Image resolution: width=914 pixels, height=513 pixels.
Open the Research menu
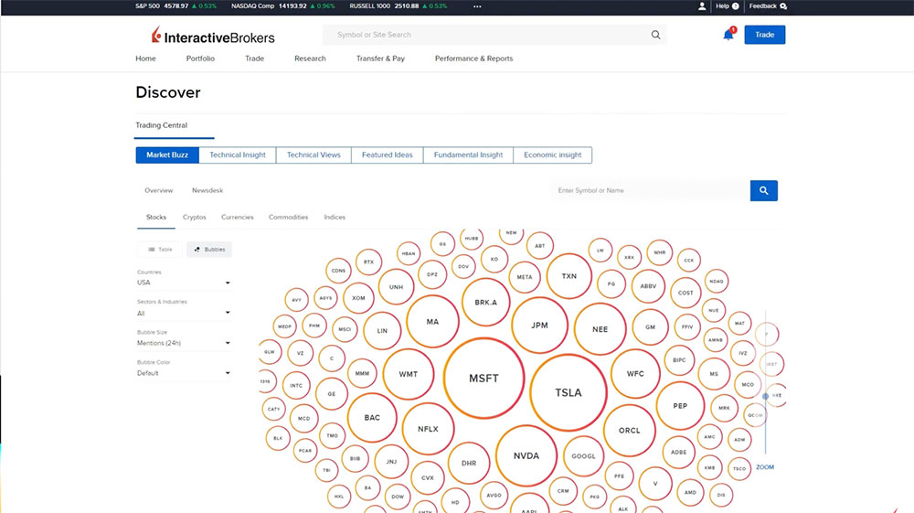(310, 59)
